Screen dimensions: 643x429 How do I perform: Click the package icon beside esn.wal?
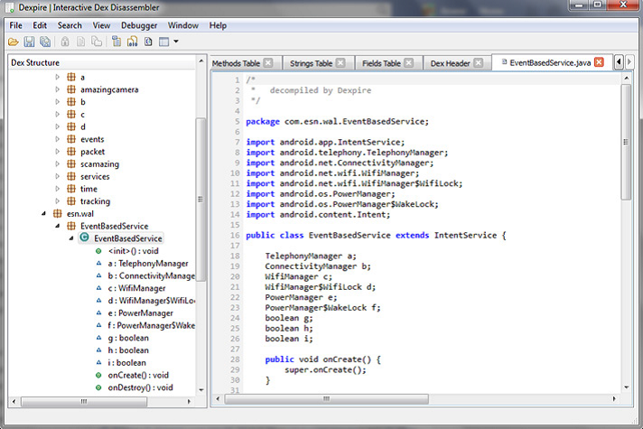tap(58, 214)
